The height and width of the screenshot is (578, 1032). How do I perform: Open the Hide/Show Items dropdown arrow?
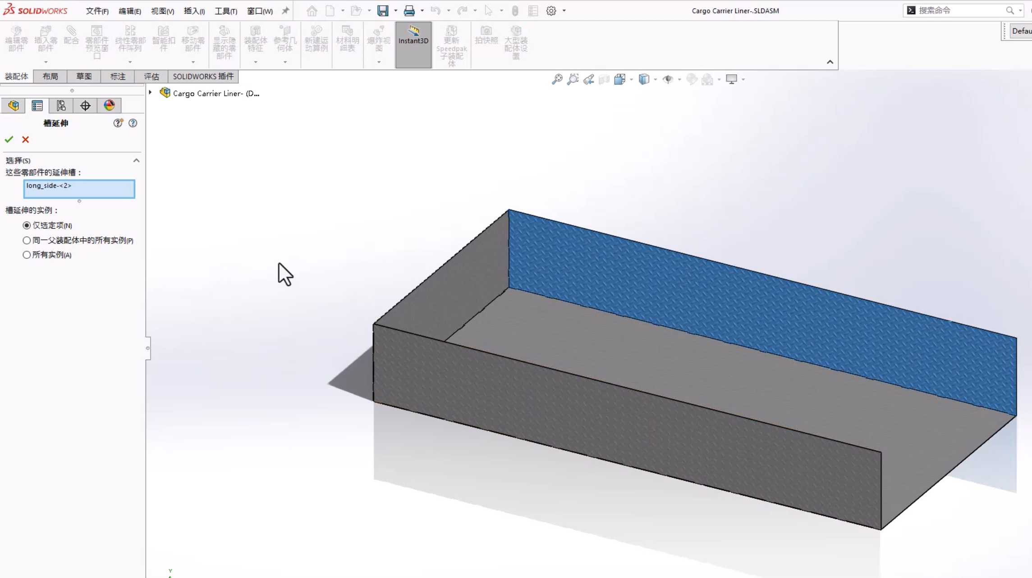click(679, 80)
